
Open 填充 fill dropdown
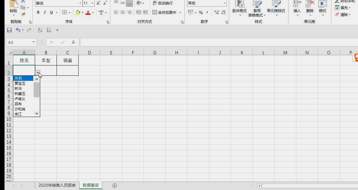pyautogui.click(x=343, y=8)
